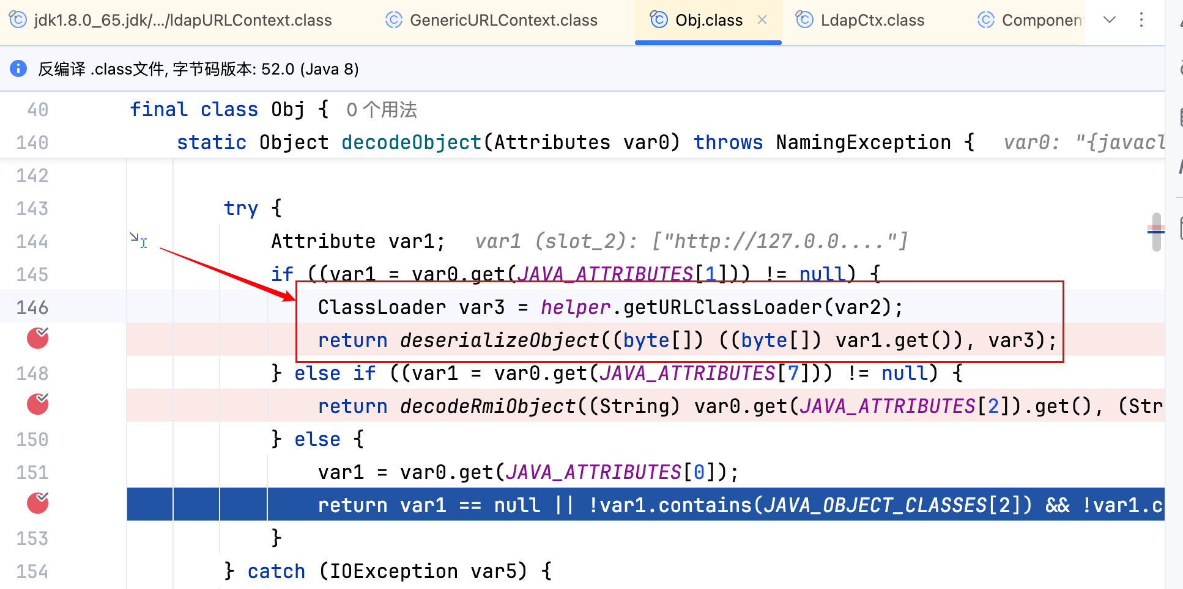
Task: Click the red marker on the error stripe
Action: click(x=1155, y=230)
